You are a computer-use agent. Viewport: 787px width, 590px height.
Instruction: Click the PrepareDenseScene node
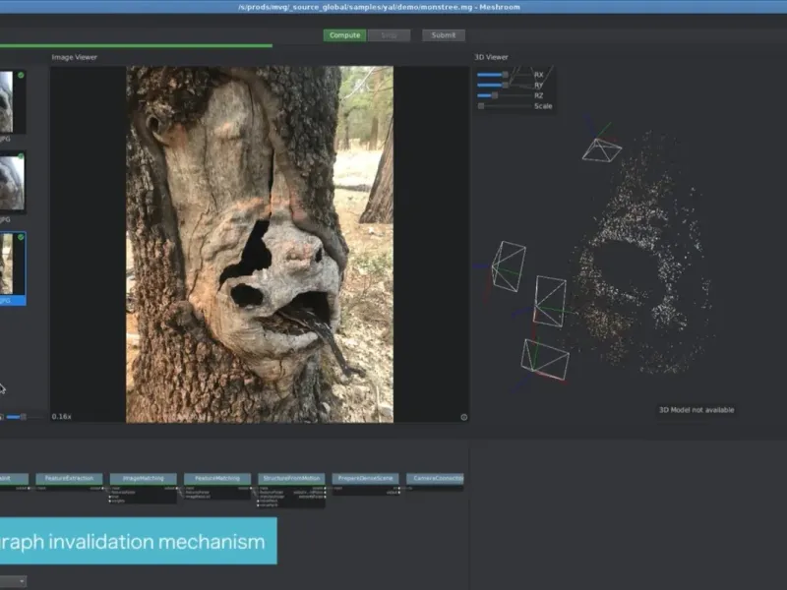point(364,478)
